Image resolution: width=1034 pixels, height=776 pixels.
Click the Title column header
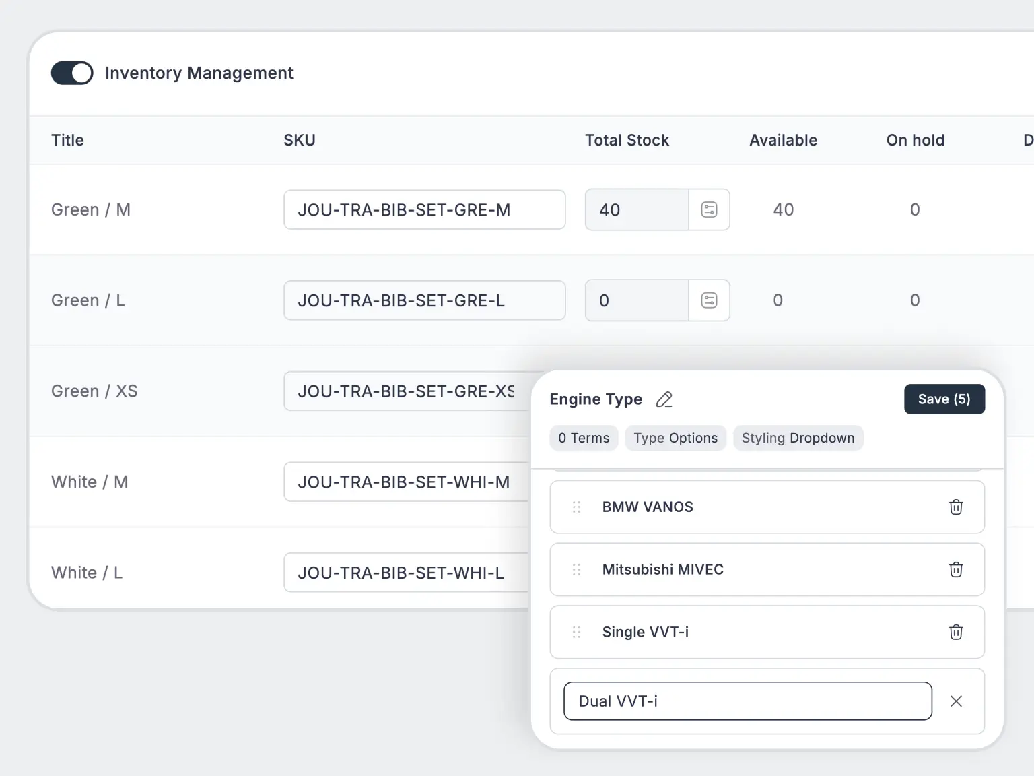point(67,140)
